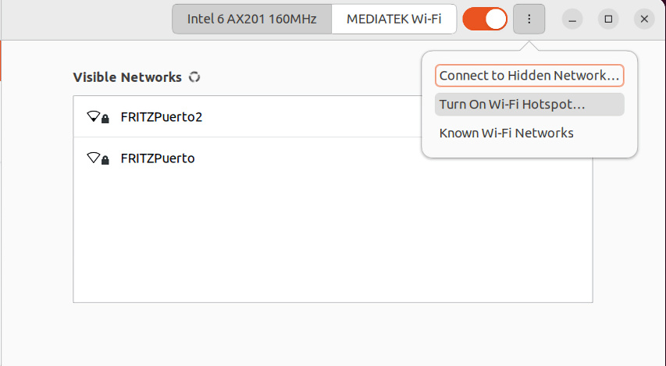The height and width of the screenshot is (366, 666).
Task: Click the Wi-Fi signal icon beside FRITZPuerto2
Action: (x=93, y=116)
